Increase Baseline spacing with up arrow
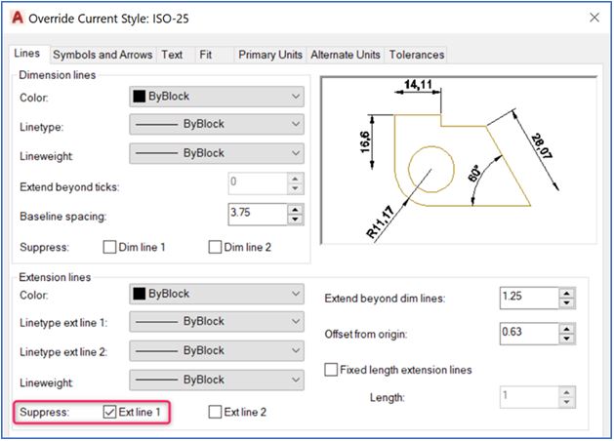 pyautogui.click(x=295, y=210)
